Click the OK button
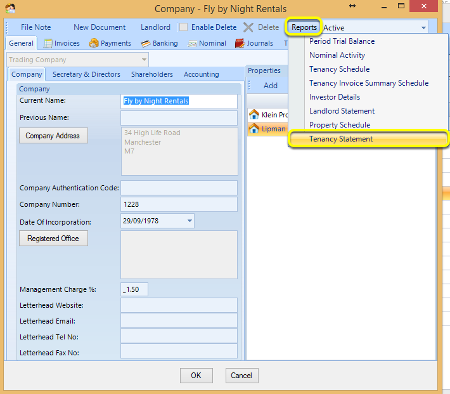 point(196,376)
